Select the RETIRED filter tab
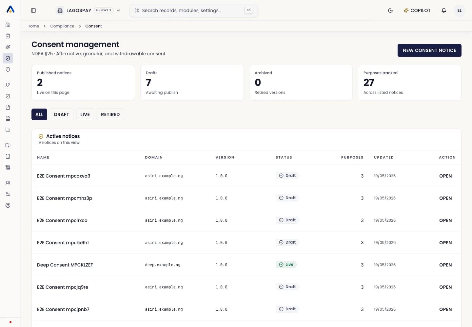 [x=110, y=114]
